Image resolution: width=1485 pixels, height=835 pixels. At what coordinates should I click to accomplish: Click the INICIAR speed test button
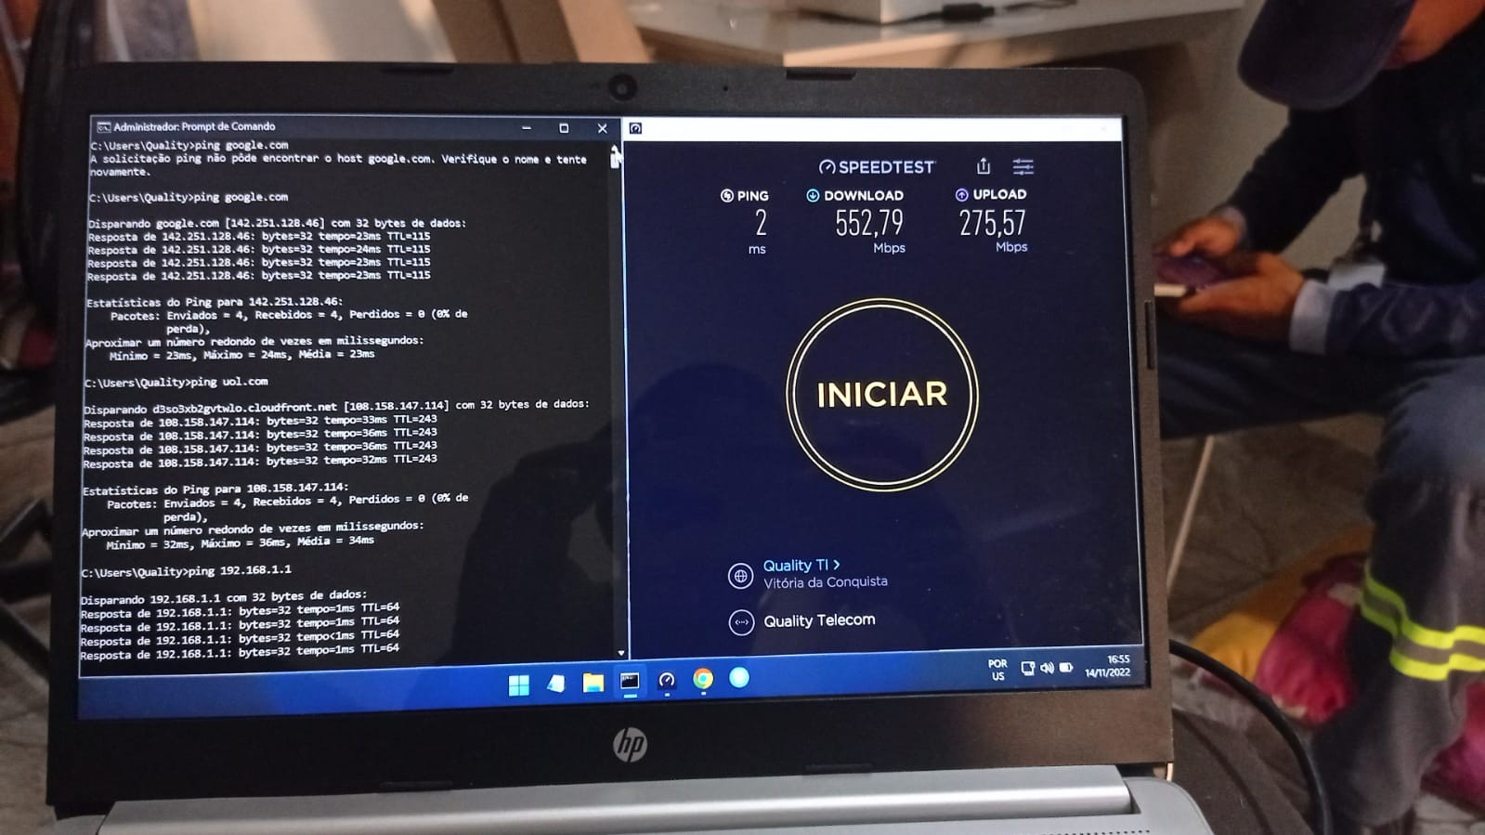(881, 394)
